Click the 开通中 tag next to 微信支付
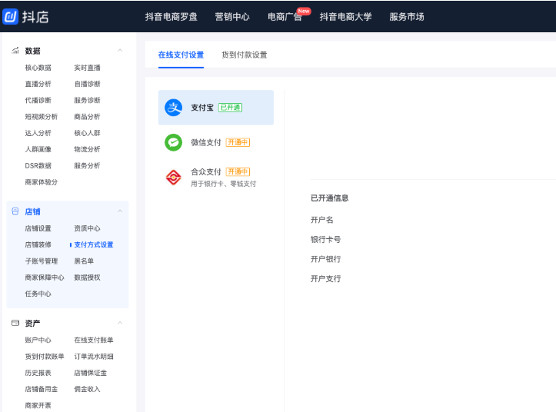The height and width of the screenshot is (412, 556). 238,142
